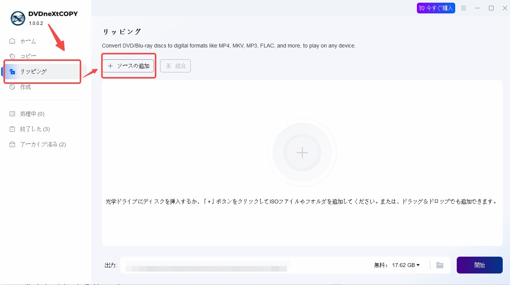Close the DVDneXtCOPY window
This screenshot has width=510, height=285.
pos(505,8)
